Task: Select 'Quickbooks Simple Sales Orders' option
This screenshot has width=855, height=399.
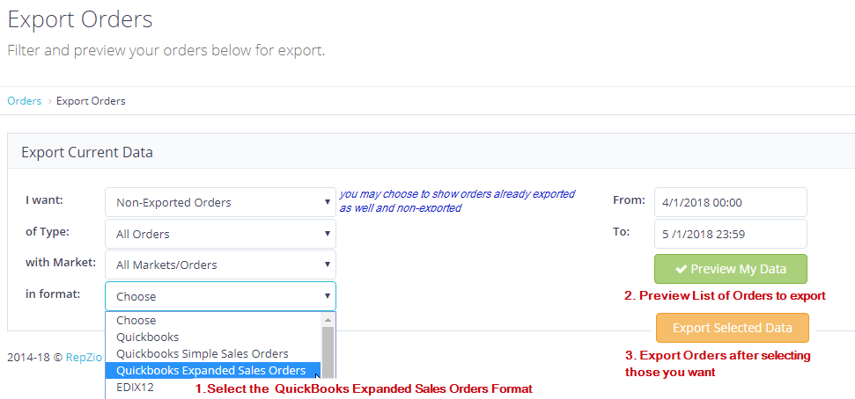Action: (x=213, y=354)
